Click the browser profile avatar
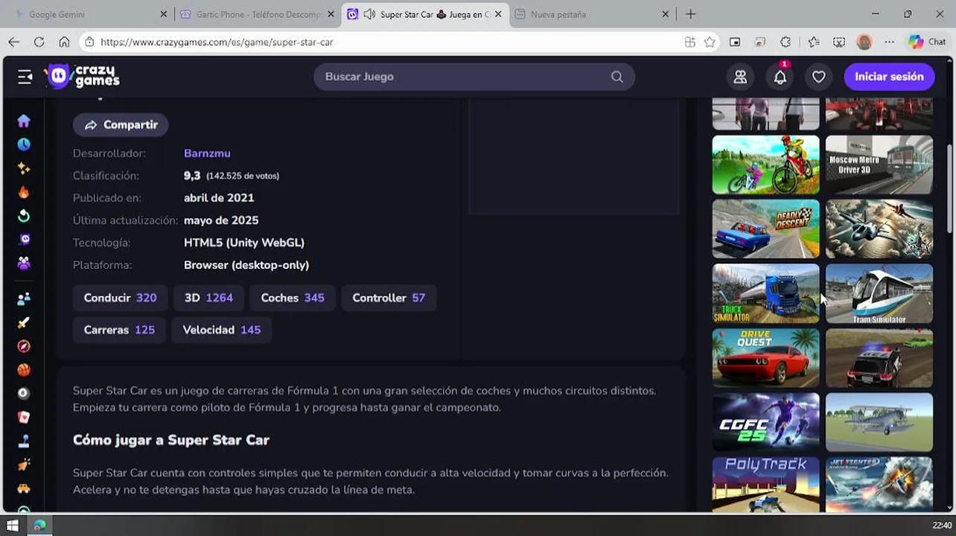 tap(864, 42)
